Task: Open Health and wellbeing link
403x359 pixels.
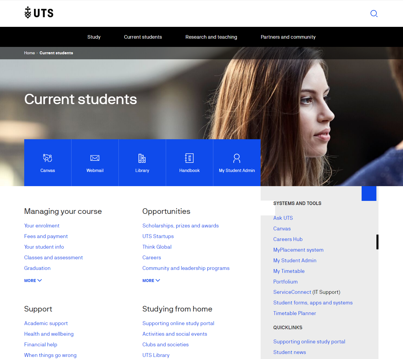Action: coord(49,334)
